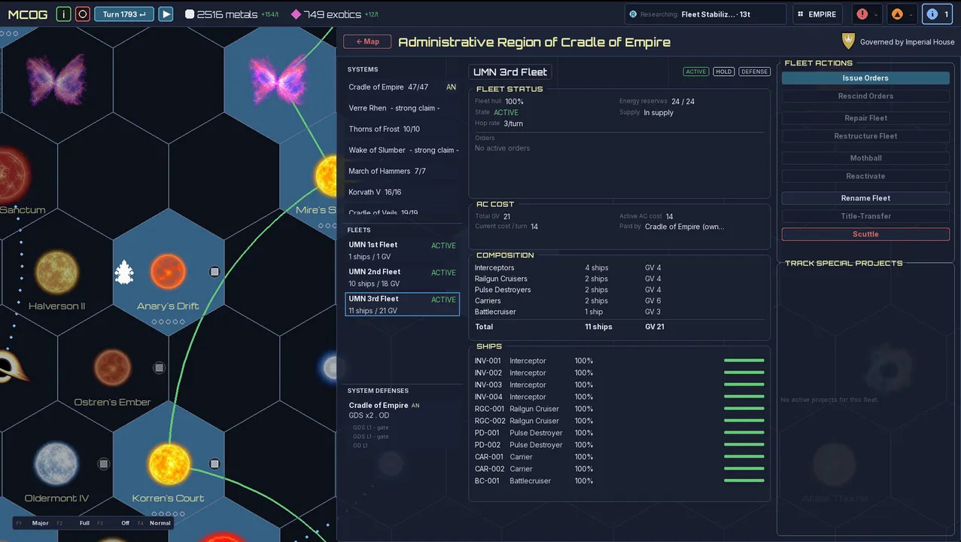This screenshot has height=542, width=961.
Task: Open orange warning alerts indicator
Action: (x=902, y=14)
